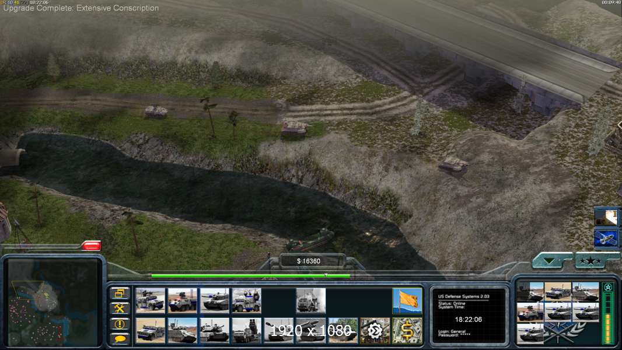This screenshot has height=350, width=622.
Task: Select the Humvee thumbnail in the queue panel
Action: [557, 292]
